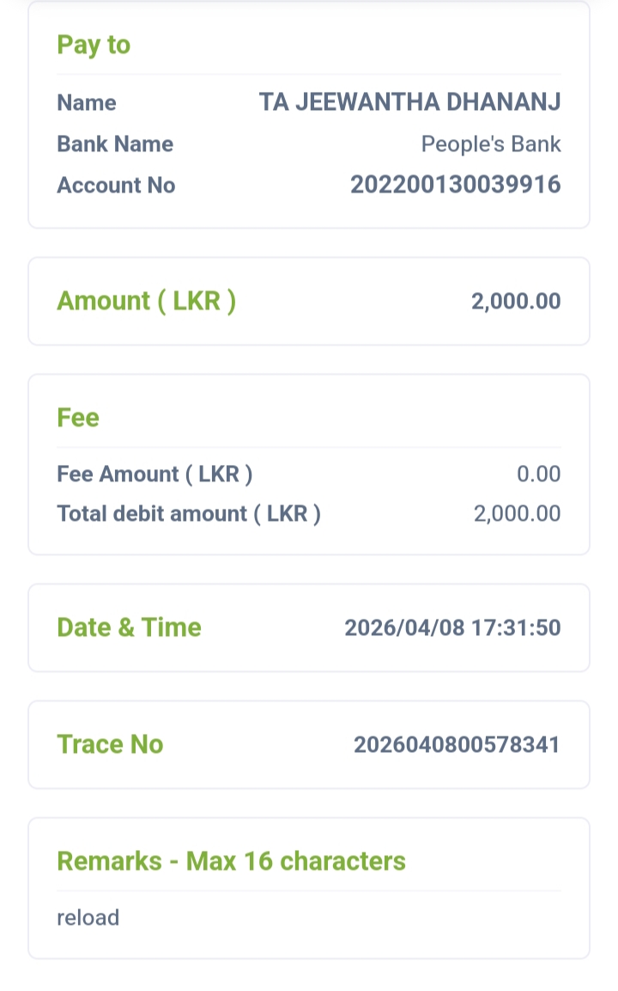Click the "Pay to" section heading
This screenshot has width=618, height=991.
point(94,45)
